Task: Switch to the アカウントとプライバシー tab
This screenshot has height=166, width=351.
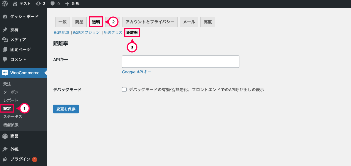Action: click(150, 22)
